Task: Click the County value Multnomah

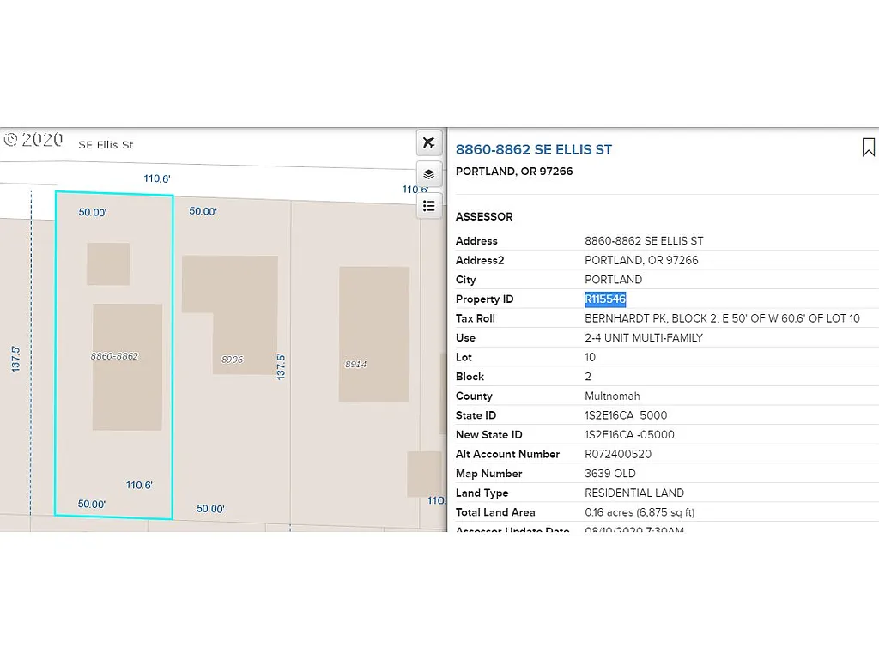Action: (612, 396)
